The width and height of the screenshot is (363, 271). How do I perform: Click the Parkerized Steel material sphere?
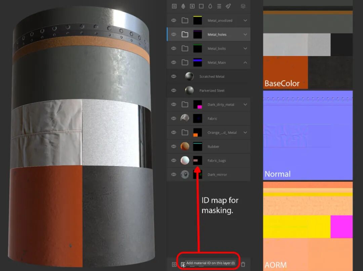point(189,90)
